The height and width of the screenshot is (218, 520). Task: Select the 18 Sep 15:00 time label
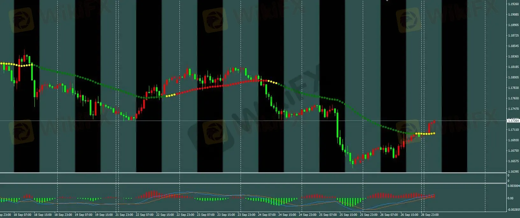[43, 215]
